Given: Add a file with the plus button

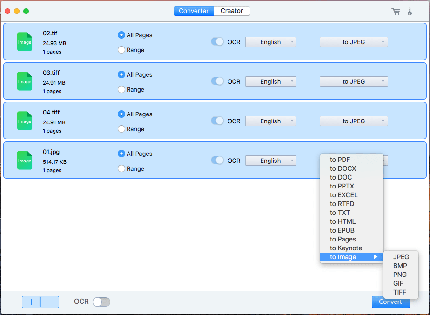Looking at the screenshot, I should tap(31, 302).
